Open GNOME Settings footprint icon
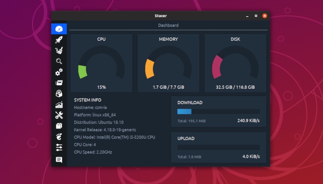 click(x=59, y=137)
